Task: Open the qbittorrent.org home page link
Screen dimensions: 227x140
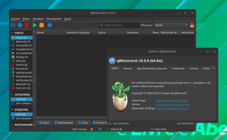Action: tap(172, 100)
